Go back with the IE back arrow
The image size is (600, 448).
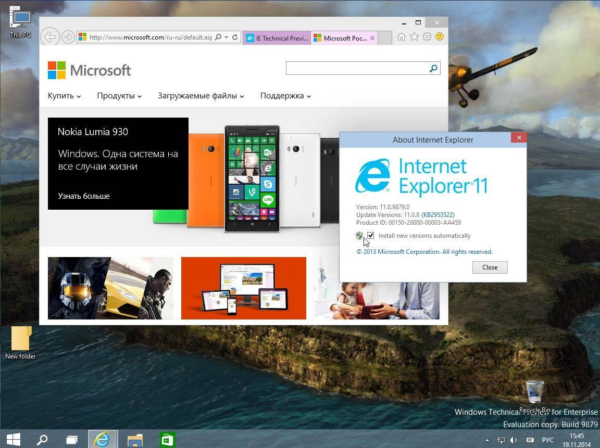click(x=50, y=37)
